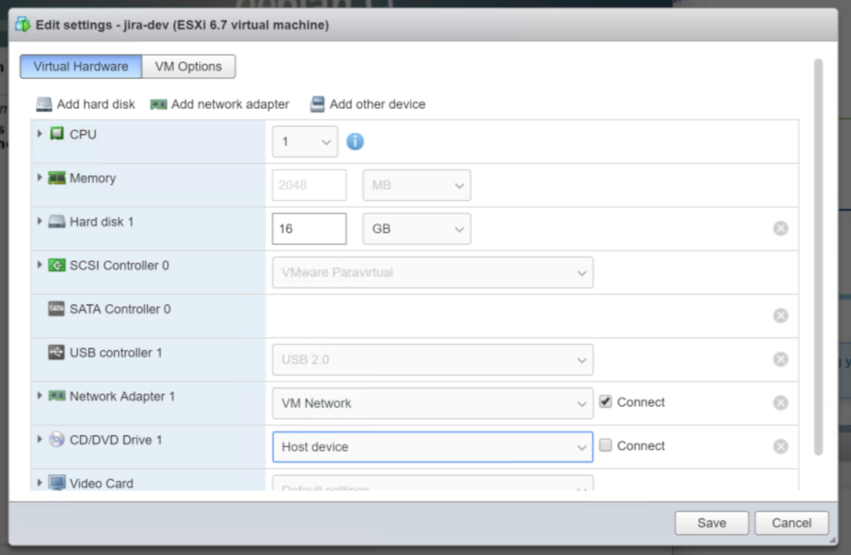Click the SATA Controller 0 label
Viewport: 851px width, 555px height.
[120, 309]
